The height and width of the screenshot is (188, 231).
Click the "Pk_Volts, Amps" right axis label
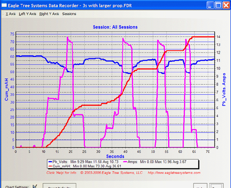click(x=224, y=89)
